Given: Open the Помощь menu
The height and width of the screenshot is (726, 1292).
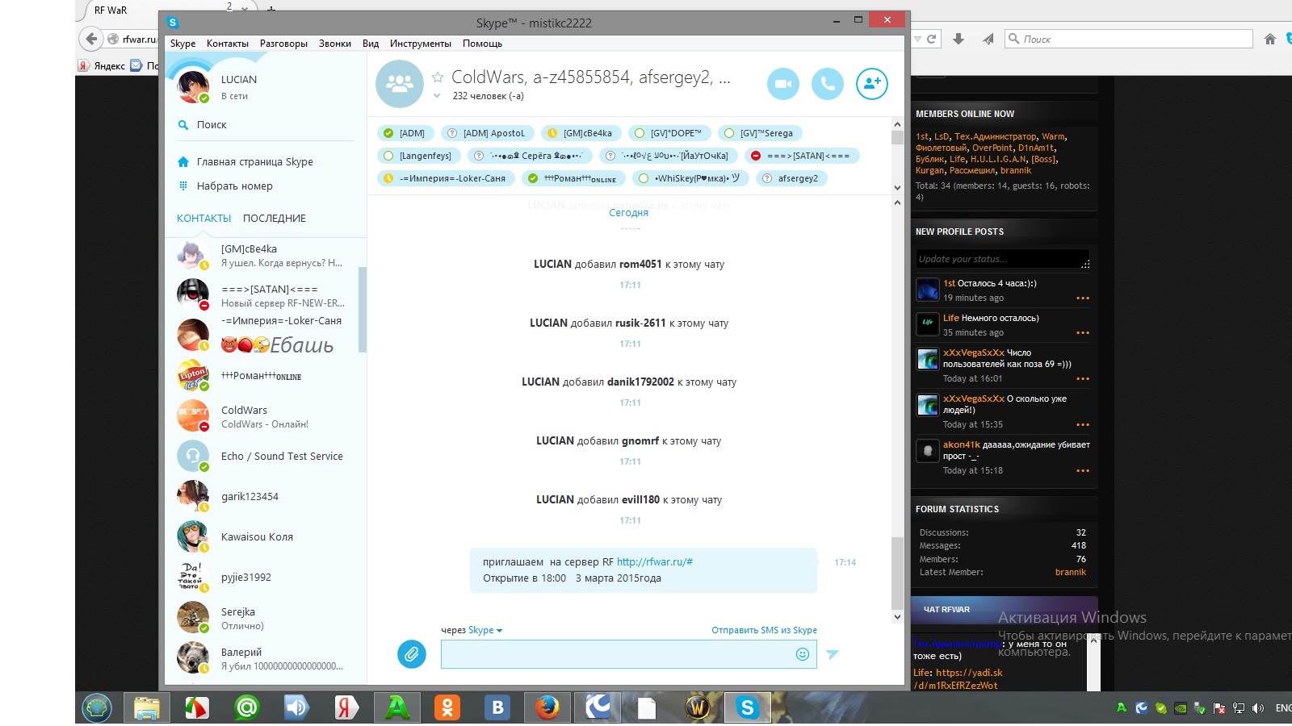Looking at the screenshot, I should (482, 44).
